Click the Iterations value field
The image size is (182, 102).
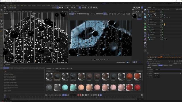click(x=157, y=77)
